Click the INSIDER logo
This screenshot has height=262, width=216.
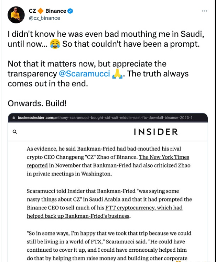point(155,132)
